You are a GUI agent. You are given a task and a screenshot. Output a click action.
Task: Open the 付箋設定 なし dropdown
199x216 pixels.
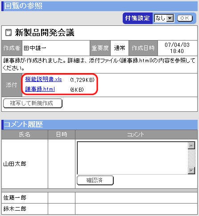164,18
